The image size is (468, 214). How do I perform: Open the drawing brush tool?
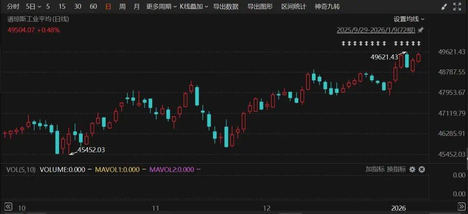tap(444, 6)
